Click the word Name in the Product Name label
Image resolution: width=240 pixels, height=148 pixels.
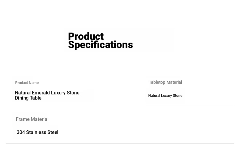34,83
